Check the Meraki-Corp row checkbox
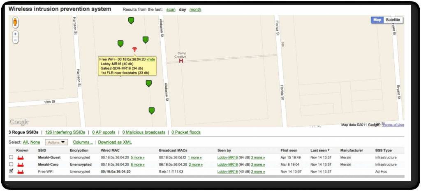The image size is (421, 191). (x=11, y=164)
